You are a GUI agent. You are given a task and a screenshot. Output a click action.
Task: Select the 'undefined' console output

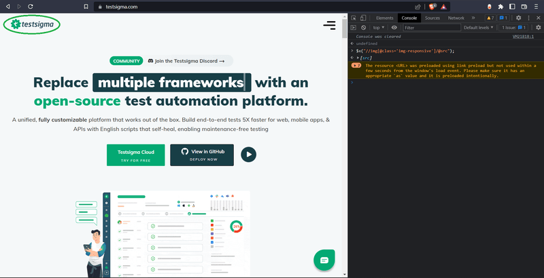tap(367, 43)
